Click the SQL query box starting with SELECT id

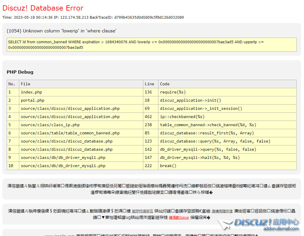tap(151, 45)
